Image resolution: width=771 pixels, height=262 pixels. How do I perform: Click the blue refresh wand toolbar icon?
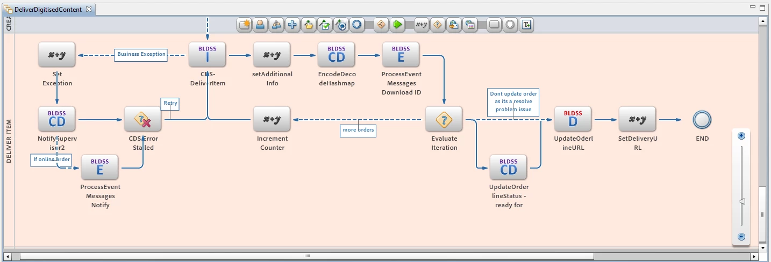point(341,25)
